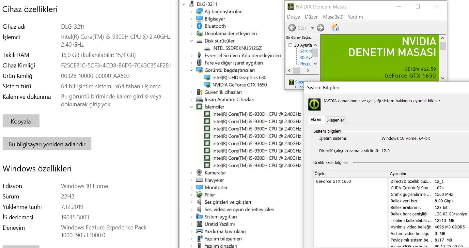Open the back history dropdown arrow
The image size is (469, 248).
point(312,28)
